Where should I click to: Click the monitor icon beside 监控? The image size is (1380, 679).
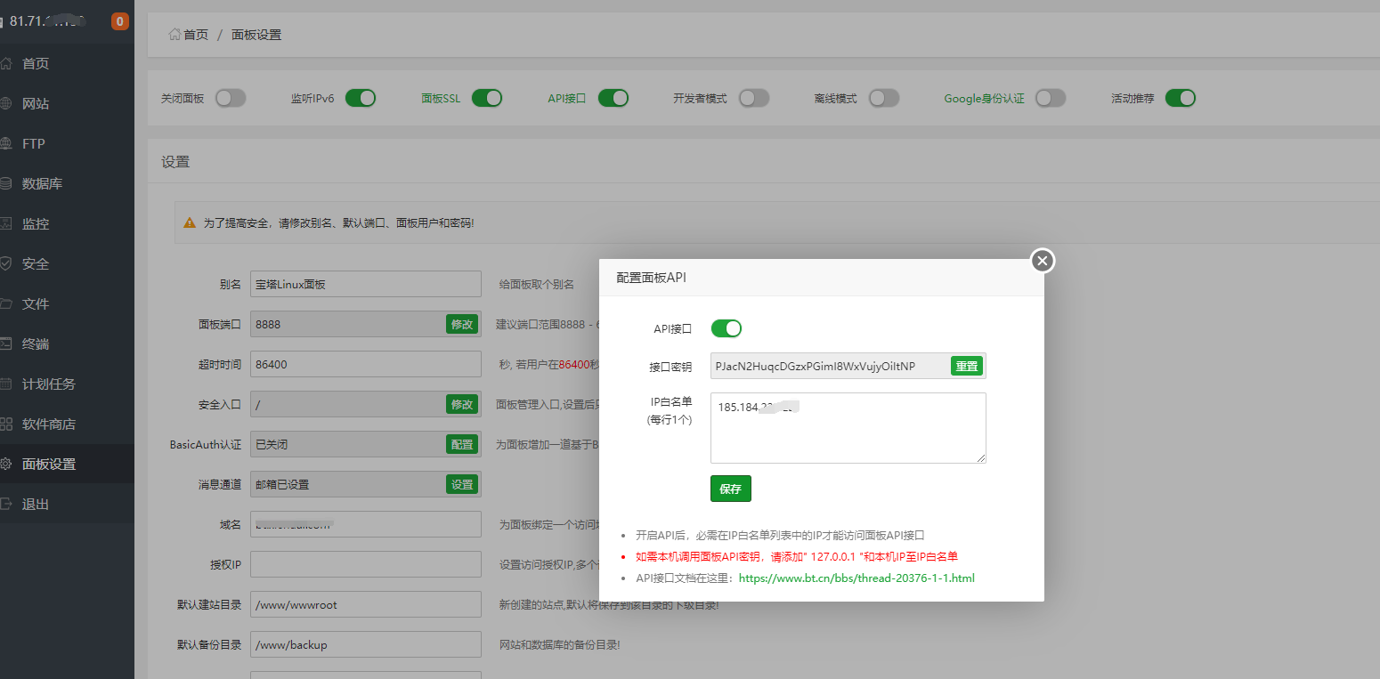click(5, 223)
